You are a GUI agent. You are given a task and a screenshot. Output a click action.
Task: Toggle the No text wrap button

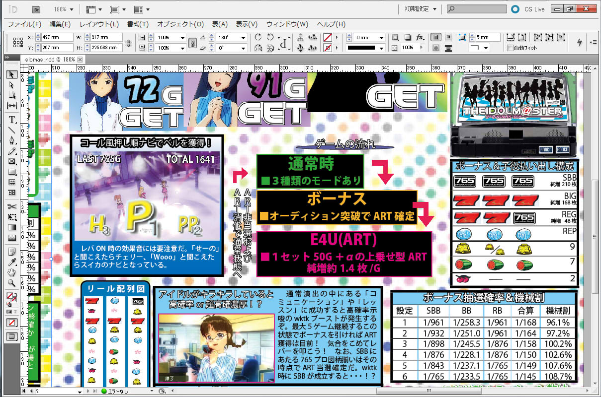[436, 37]
